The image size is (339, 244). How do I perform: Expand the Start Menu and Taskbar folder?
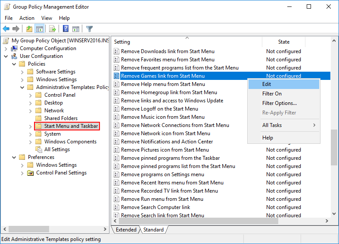(31, 126)
